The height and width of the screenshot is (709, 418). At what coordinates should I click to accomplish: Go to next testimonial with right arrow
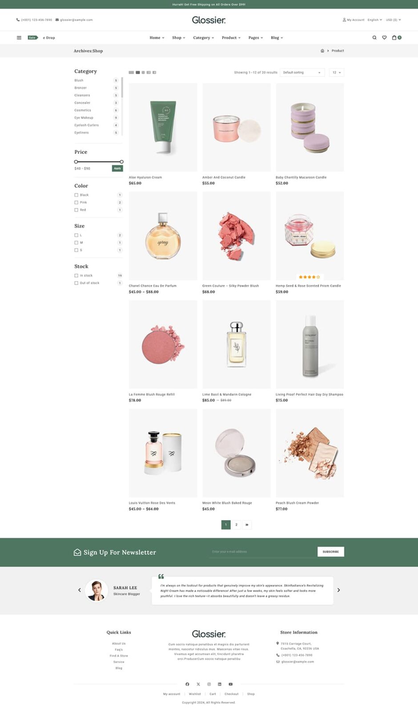coord(338,590)
